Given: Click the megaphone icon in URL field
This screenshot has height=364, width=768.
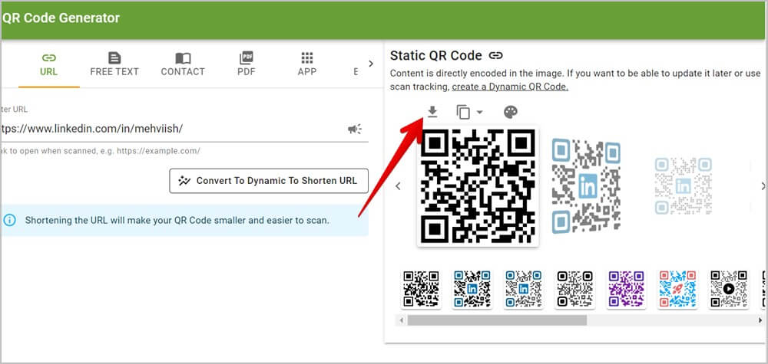Looking at the screenshot, I should [x=355, y=129].
